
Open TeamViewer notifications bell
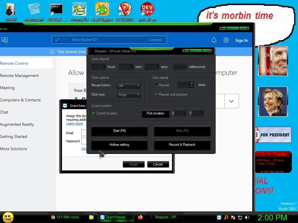(x=214, y=40)
